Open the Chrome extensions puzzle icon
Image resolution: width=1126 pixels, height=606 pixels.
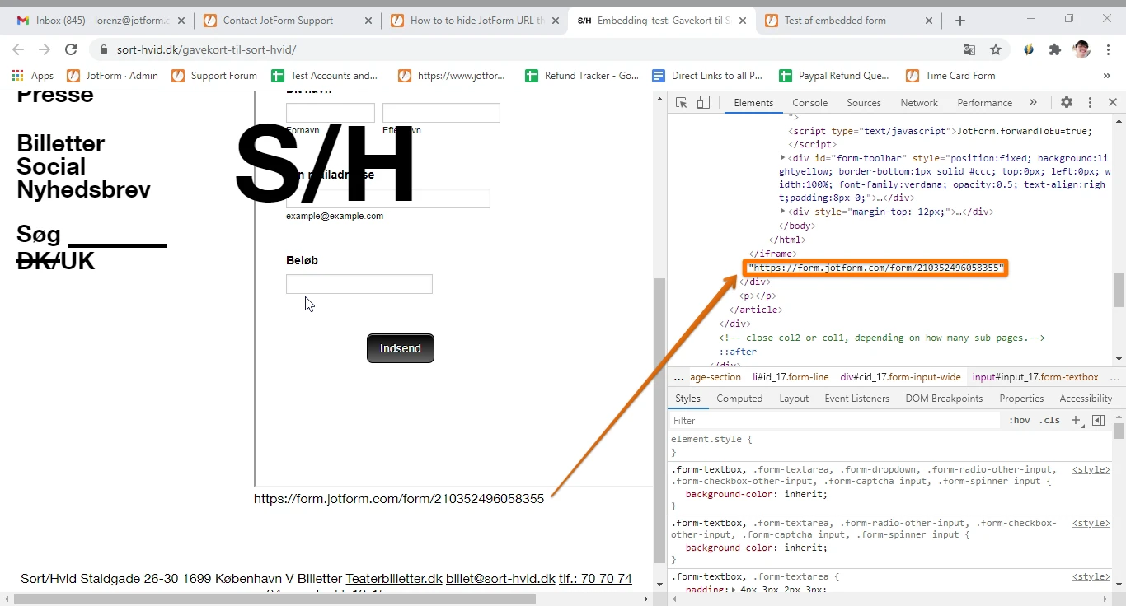pos(1054,49)
